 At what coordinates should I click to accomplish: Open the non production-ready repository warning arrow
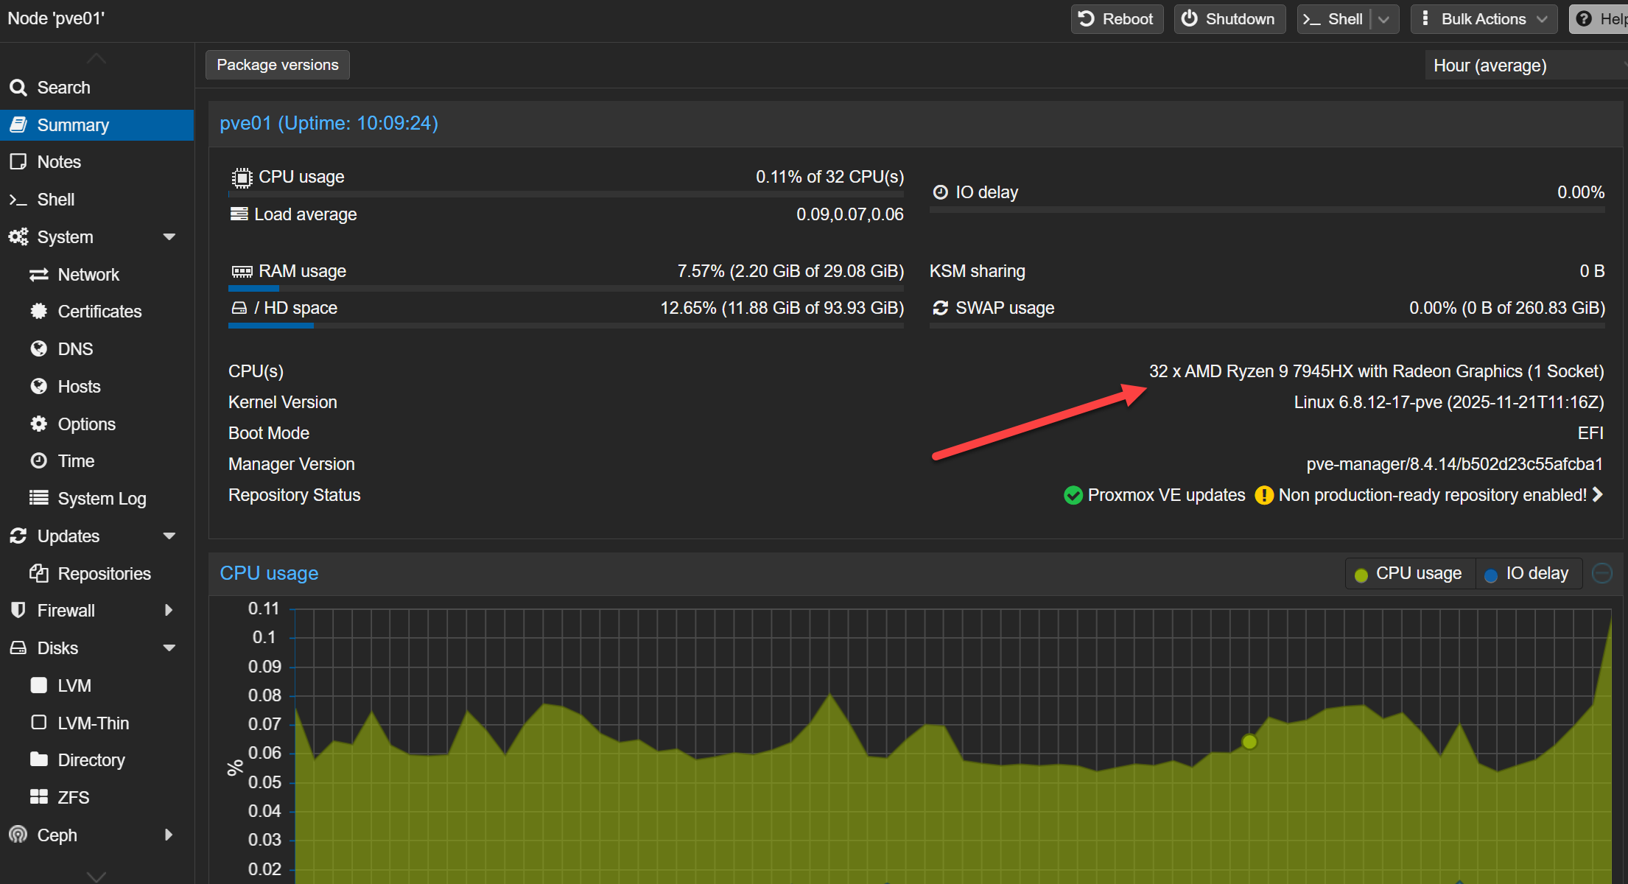pyautogui.click(x=1597, y=495)
